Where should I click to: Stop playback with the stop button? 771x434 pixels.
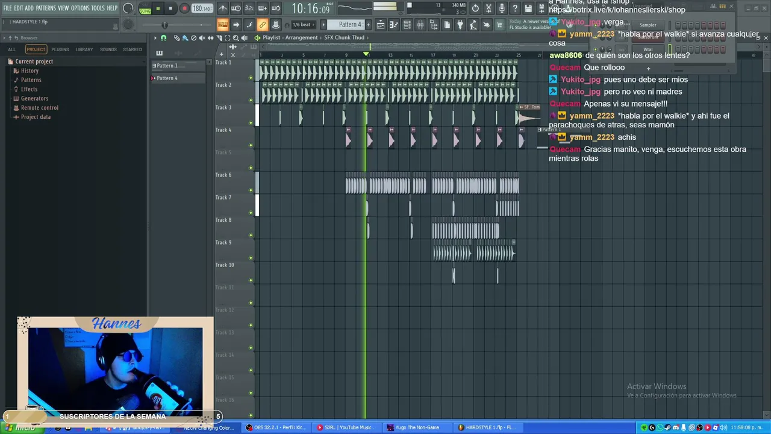pos(170,8)
